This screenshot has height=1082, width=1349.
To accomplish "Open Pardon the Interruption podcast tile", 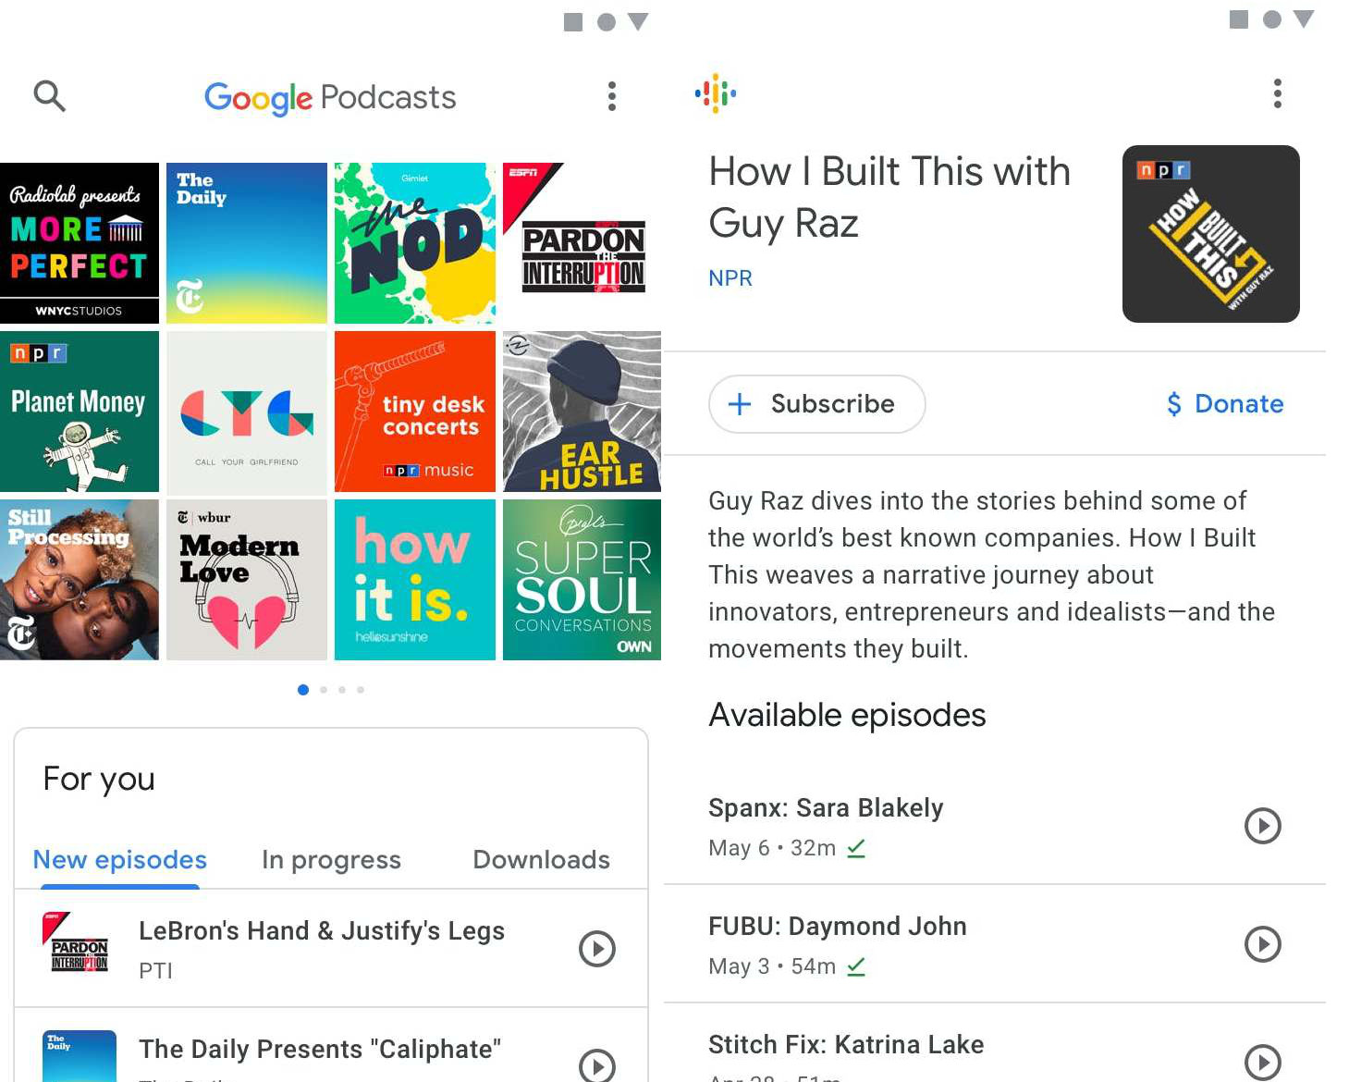I will click(x=583, y=243).
